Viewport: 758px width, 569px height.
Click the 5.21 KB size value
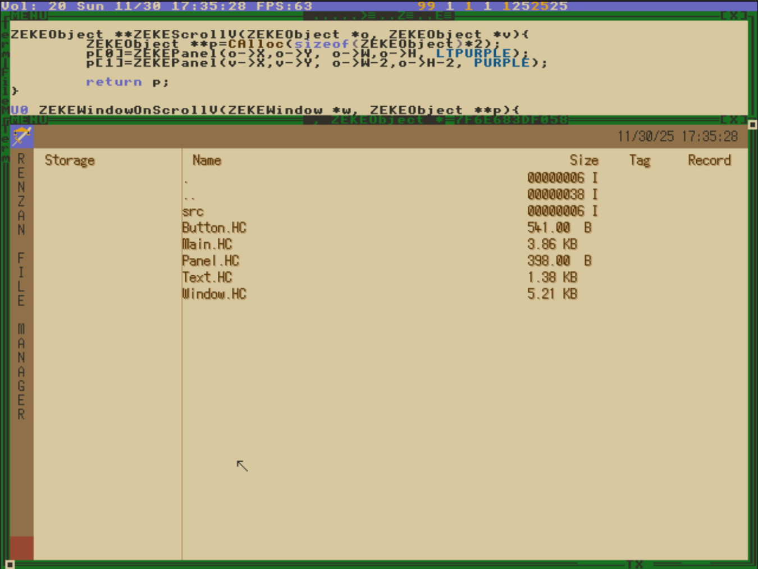pos(552,294)
